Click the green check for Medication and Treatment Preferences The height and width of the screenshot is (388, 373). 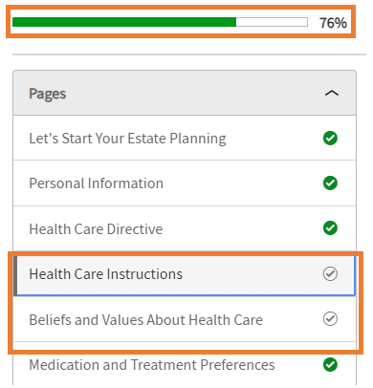(x=330, y=365)
